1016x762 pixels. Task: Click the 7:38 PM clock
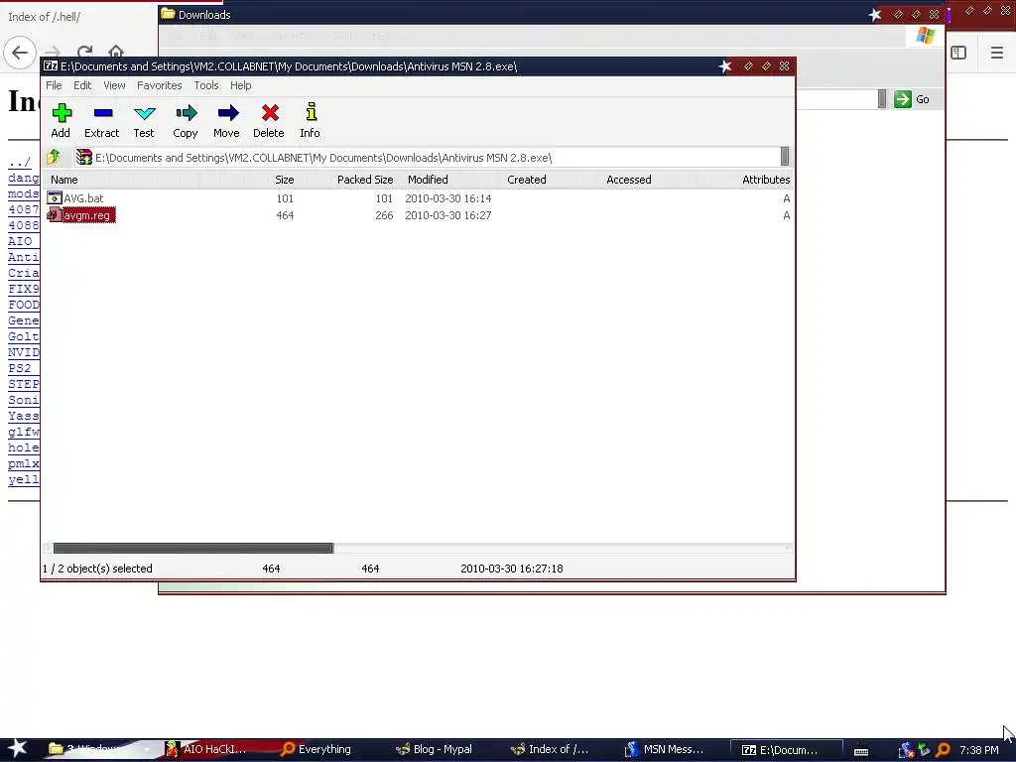coord(978,750)
